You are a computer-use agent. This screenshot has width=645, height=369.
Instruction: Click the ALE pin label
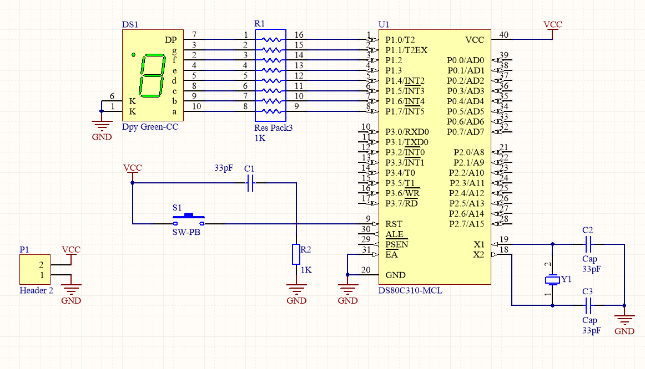point(394,234)
